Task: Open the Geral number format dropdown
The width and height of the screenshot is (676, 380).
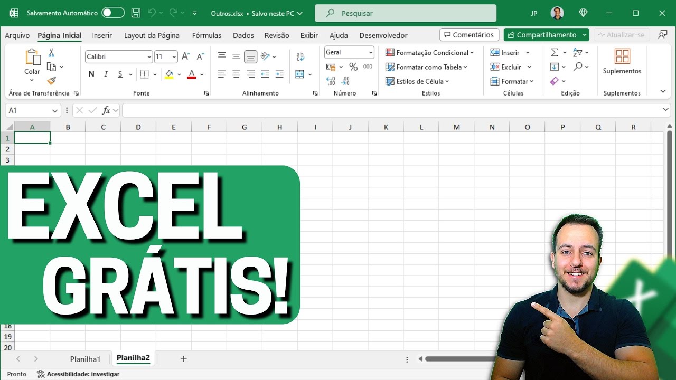Action: [x=371, y=52]
